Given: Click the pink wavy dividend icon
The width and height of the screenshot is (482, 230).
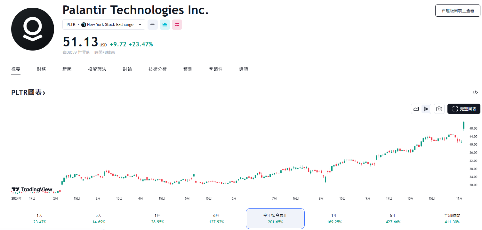Looking at the screenshot, I should (177, 24).
